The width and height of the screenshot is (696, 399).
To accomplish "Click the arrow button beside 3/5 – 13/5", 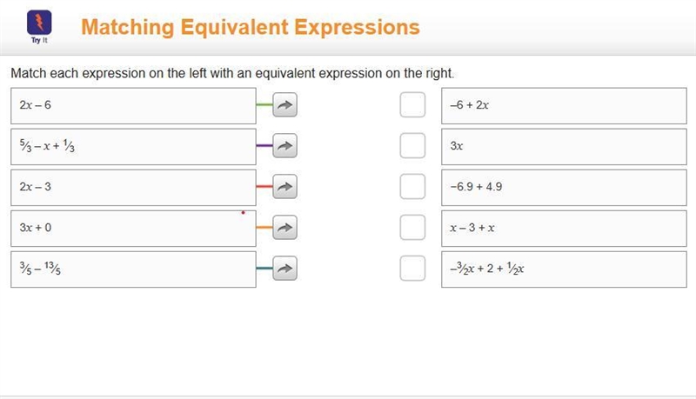I will pyautogui.click(x=284, y=269).
